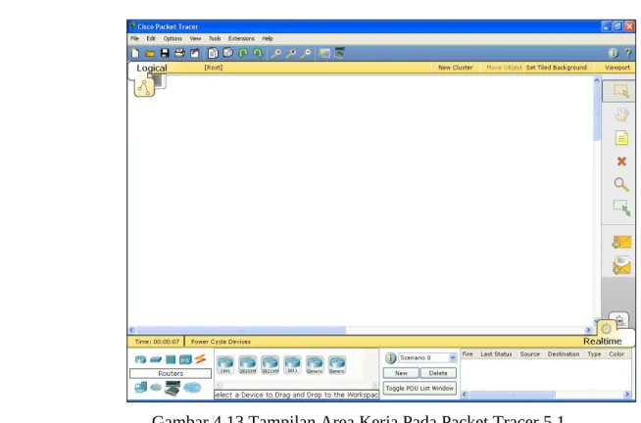This screenshot has width=641, height=423.
Task: Open the Help menu
Action: point(268,38)
